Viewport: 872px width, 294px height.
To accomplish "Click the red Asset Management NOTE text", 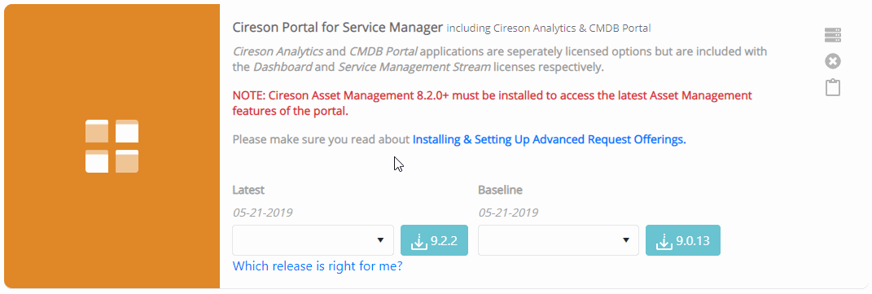I will coord(492,103).
